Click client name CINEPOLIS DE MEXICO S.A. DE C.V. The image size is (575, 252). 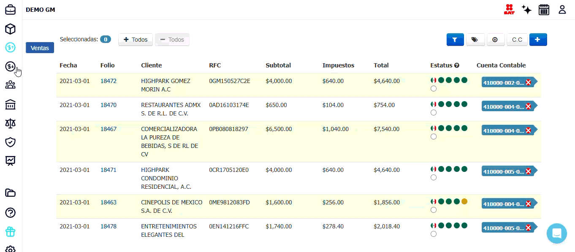(x=172, y=206)
